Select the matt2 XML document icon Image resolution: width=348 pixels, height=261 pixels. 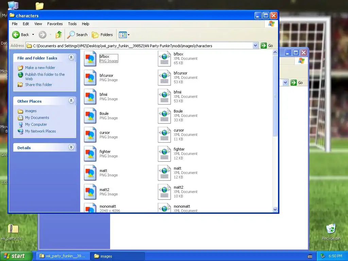pos(164,192)
